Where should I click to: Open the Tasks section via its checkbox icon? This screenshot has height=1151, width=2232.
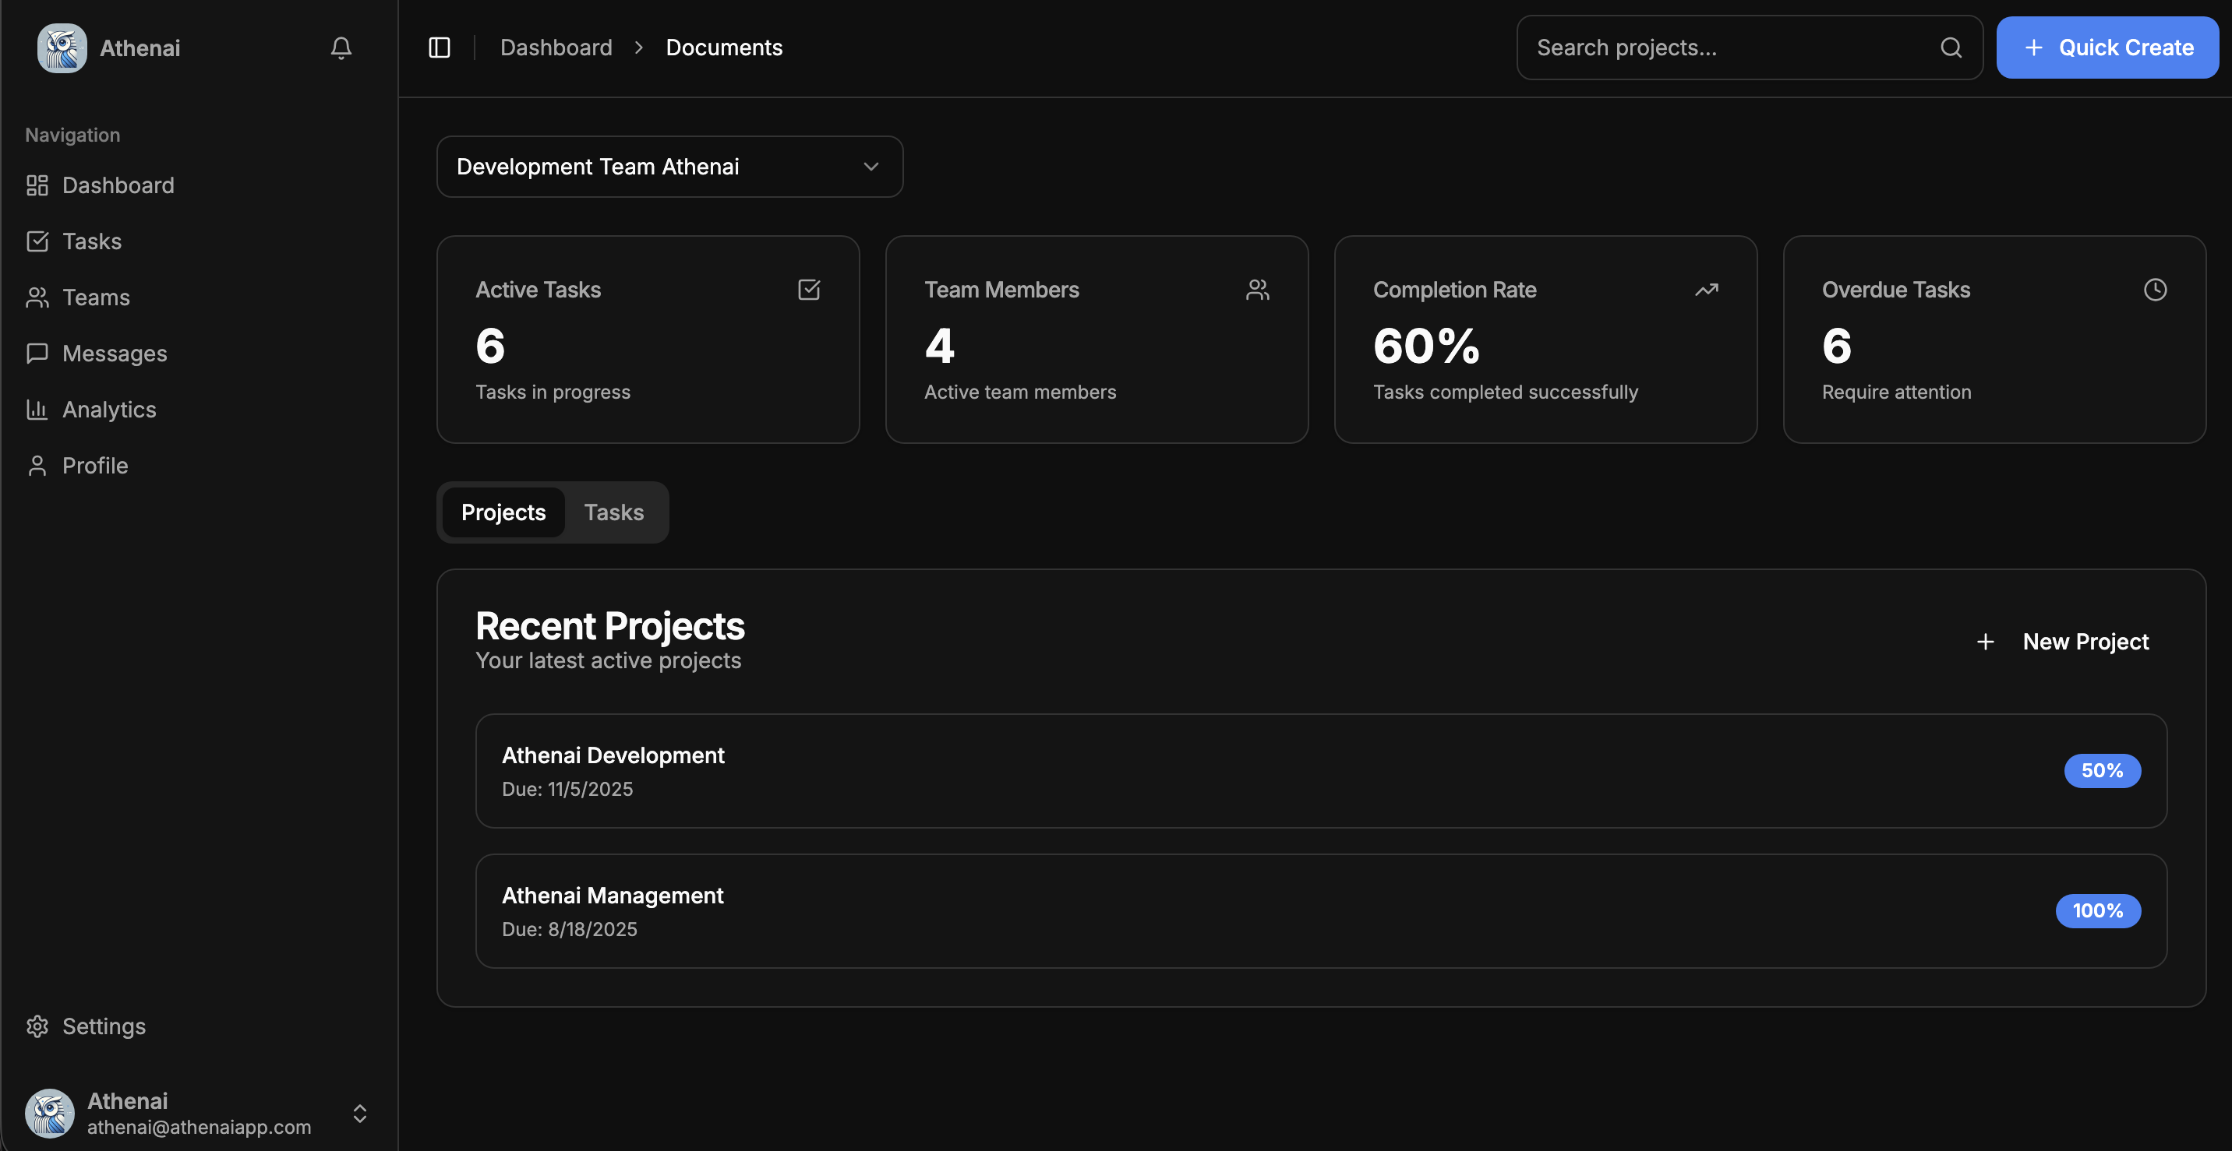37,241
